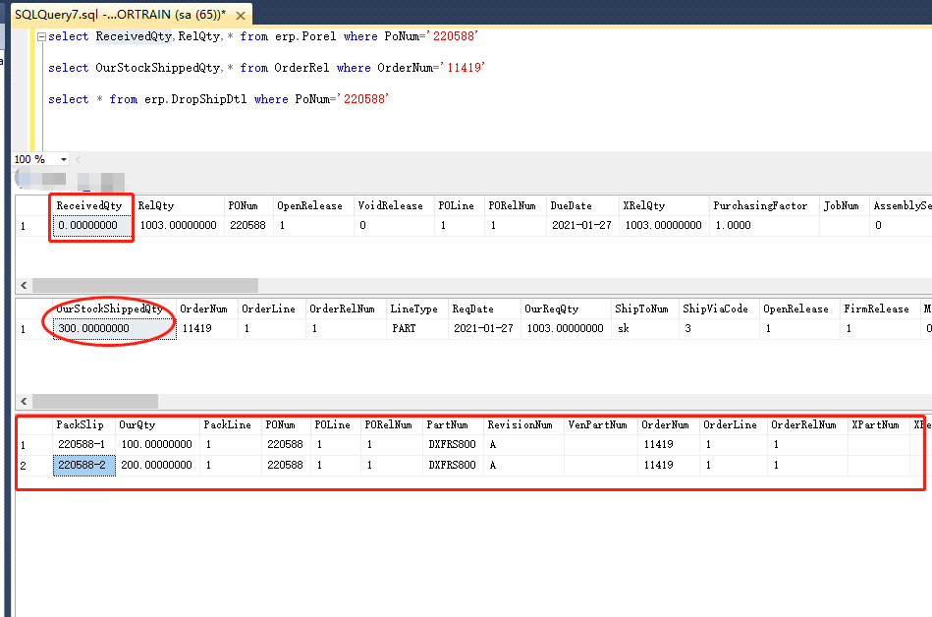Viewport: 932px width, 617px height.
Task: Click the second result grid scroll left arrow
Action: 22,401
